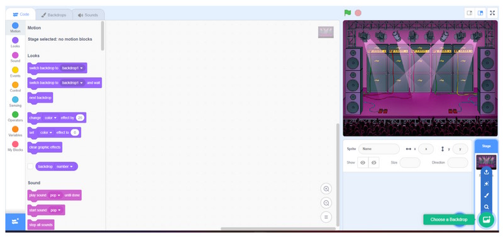Click the Choose a Backdrop round button
The width and height of the screenshot is (503, 237).
tap(486, 219)
